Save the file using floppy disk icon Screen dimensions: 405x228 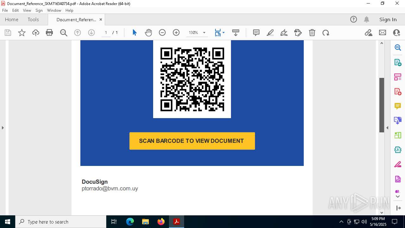(8, 33)
